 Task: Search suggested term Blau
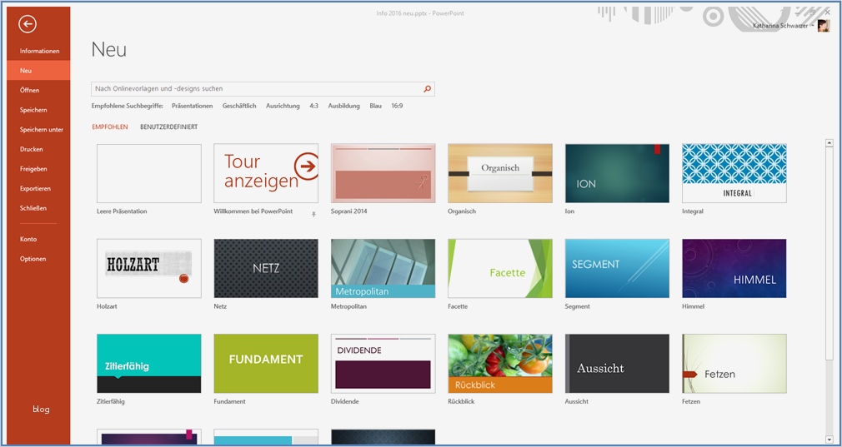pos(375,106)
